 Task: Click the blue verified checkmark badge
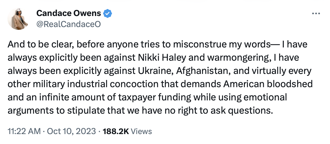tap(108, 13)
